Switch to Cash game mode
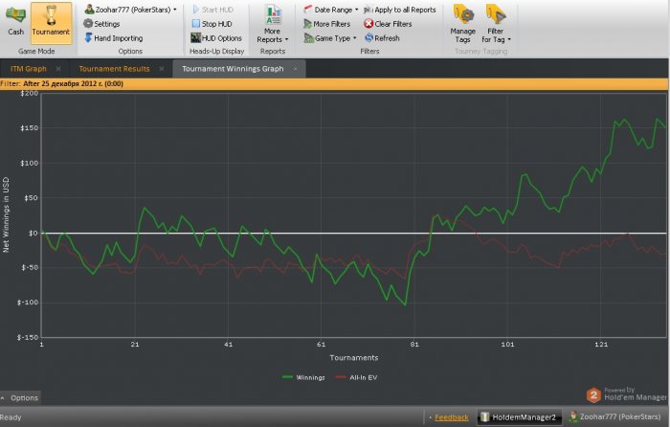 15,20
